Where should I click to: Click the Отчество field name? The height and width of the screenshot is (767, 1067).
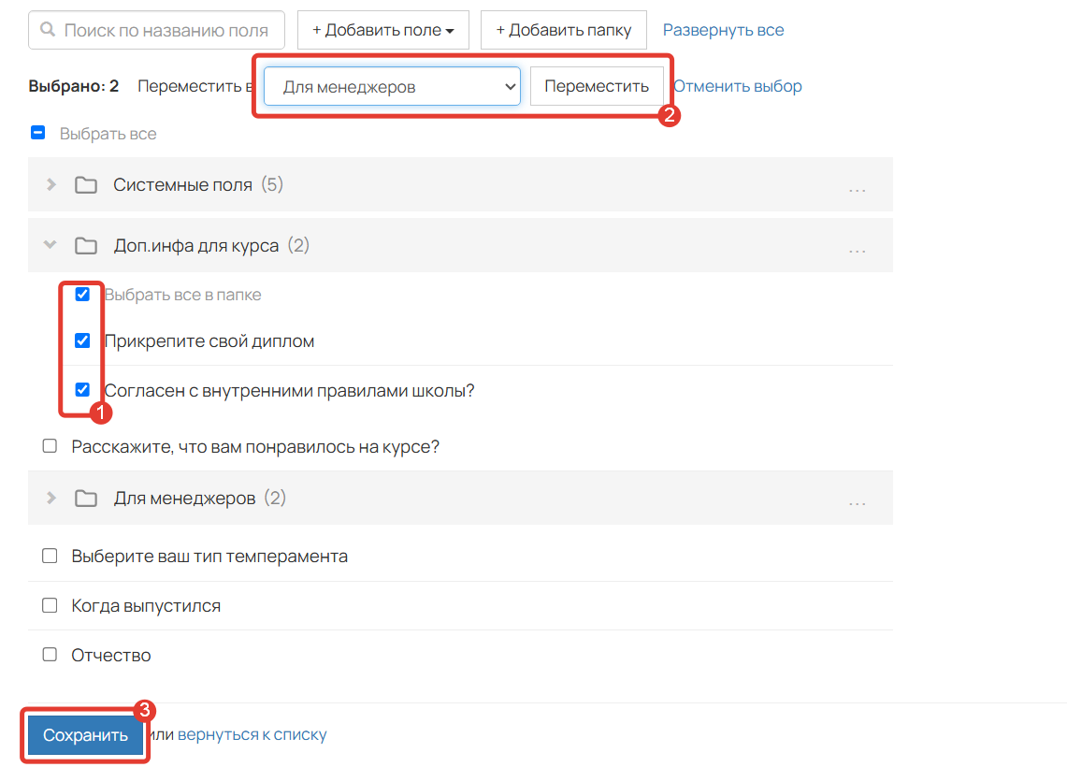(x=111, y=656)
